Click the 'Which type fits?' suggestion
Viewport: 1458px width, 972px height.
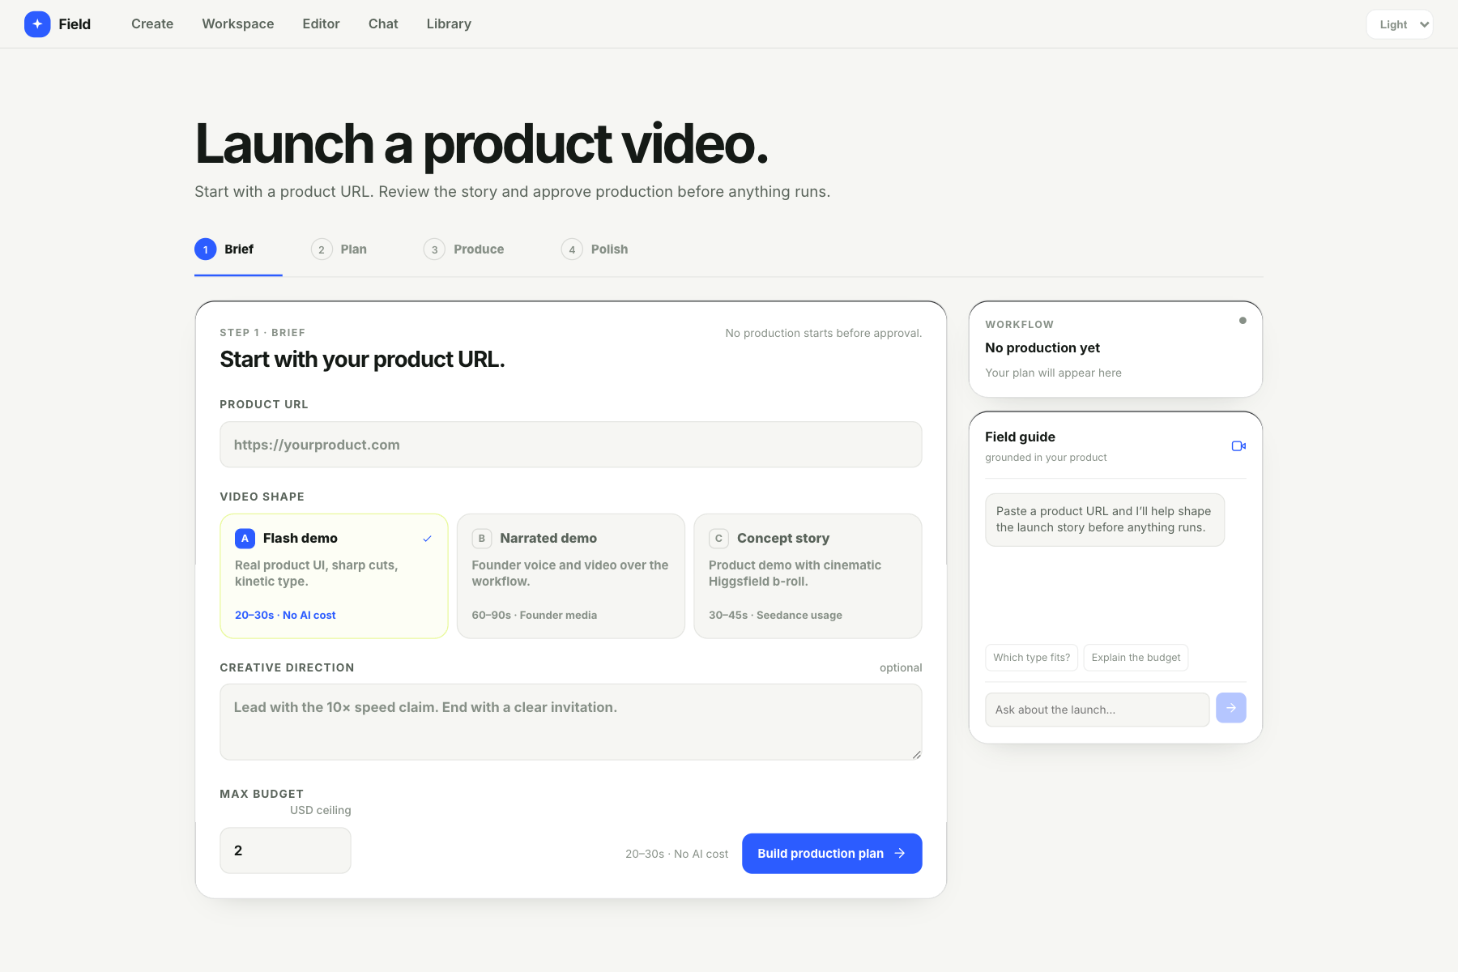tap(1031, 658)
